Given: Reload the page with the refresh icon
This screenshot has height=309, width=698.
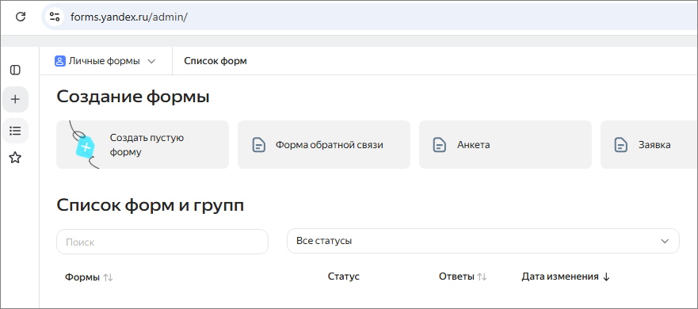Looking at the screenshot, I should (x=21, y=17).
